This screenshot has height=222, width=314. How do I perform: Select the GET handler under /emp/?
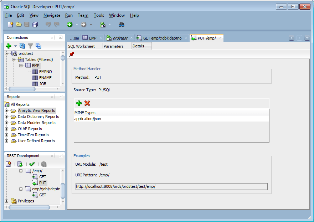(x=43, y=177)
